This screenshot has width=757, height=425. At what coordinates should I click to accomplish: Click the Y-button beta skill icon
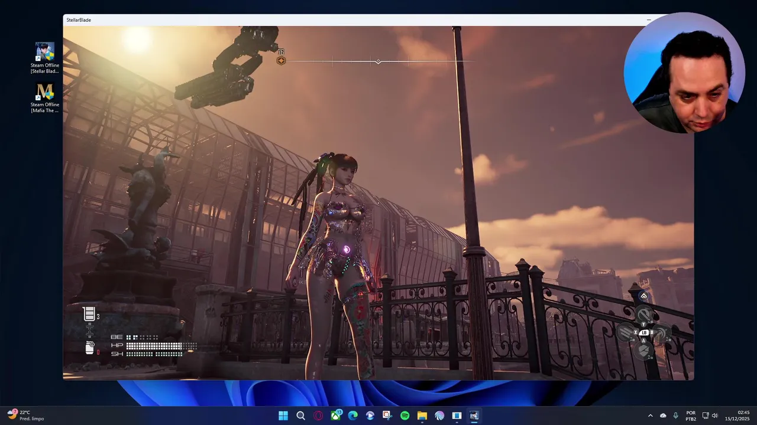(x=644, y=315)
